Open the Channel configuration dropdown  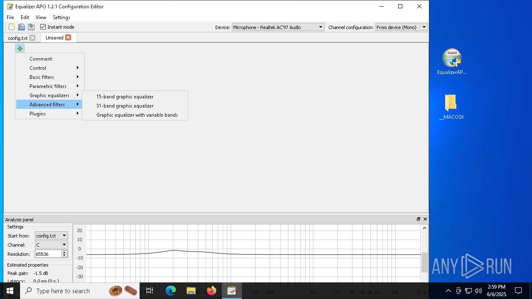pos(401,27)
